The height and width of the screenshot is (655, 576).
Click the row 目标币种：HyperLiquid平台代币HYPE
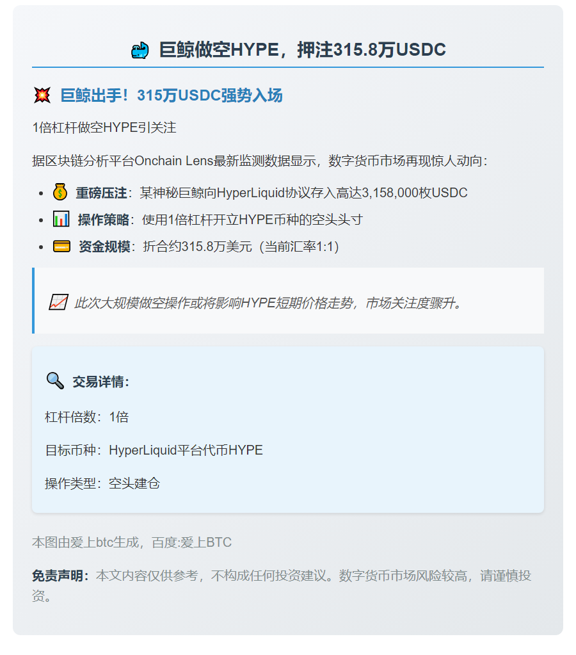click(154, 450)
